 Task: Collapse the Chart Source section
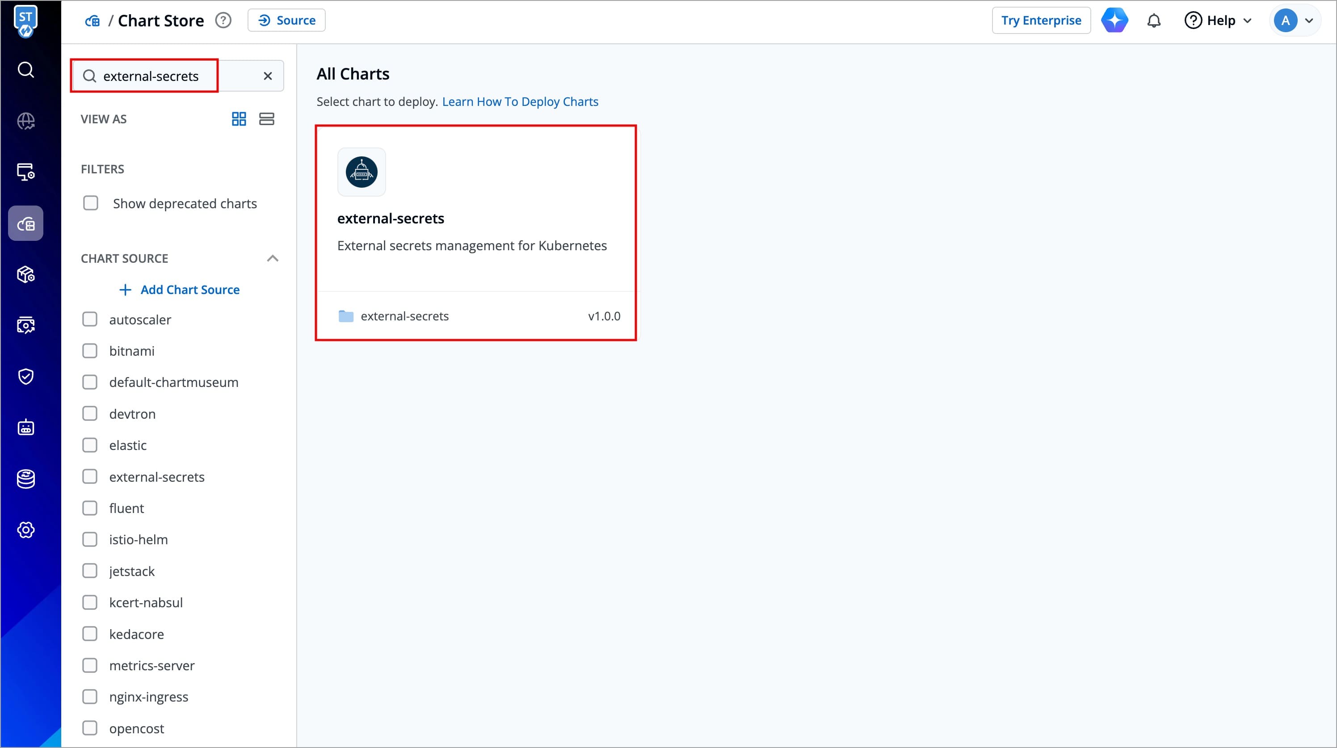pyautogui.click(x=273, y=259)
